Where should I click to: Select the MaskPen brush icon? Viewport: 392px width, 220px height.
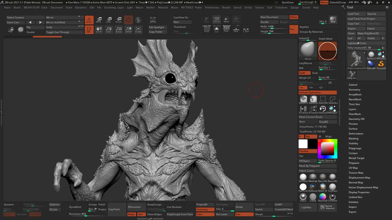tap(303, 100)
